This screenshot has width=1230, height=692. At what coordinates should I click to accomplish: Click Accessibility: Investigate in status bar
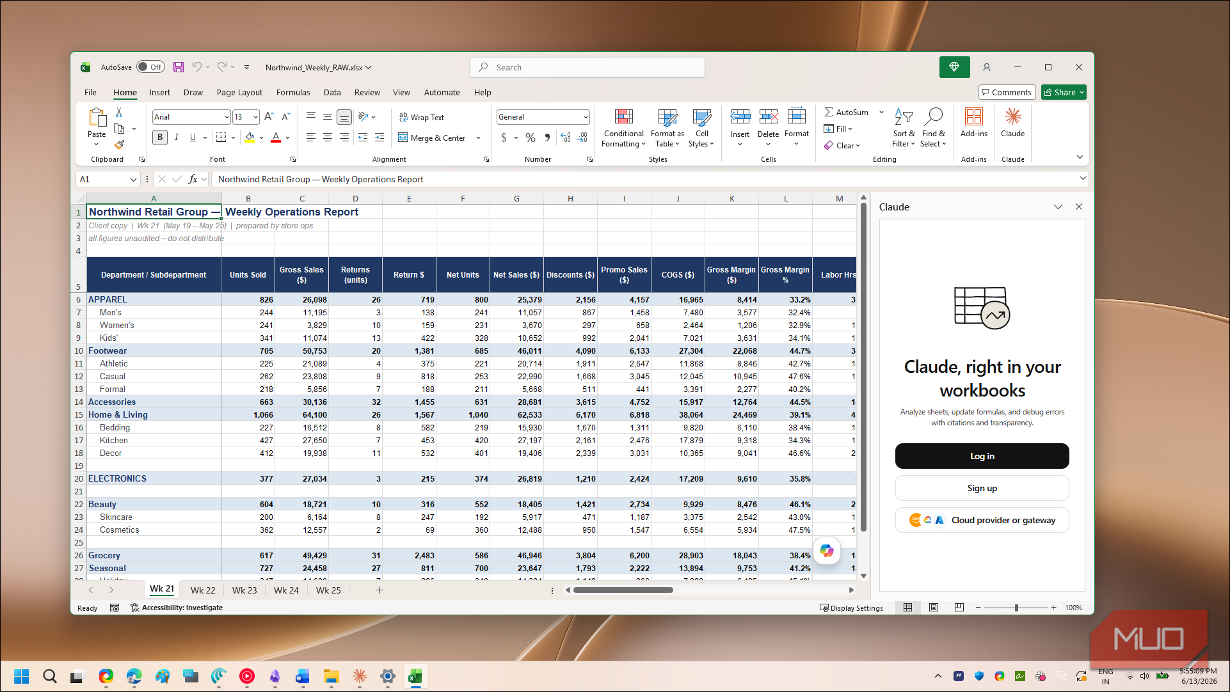click(x=177, y=608)
